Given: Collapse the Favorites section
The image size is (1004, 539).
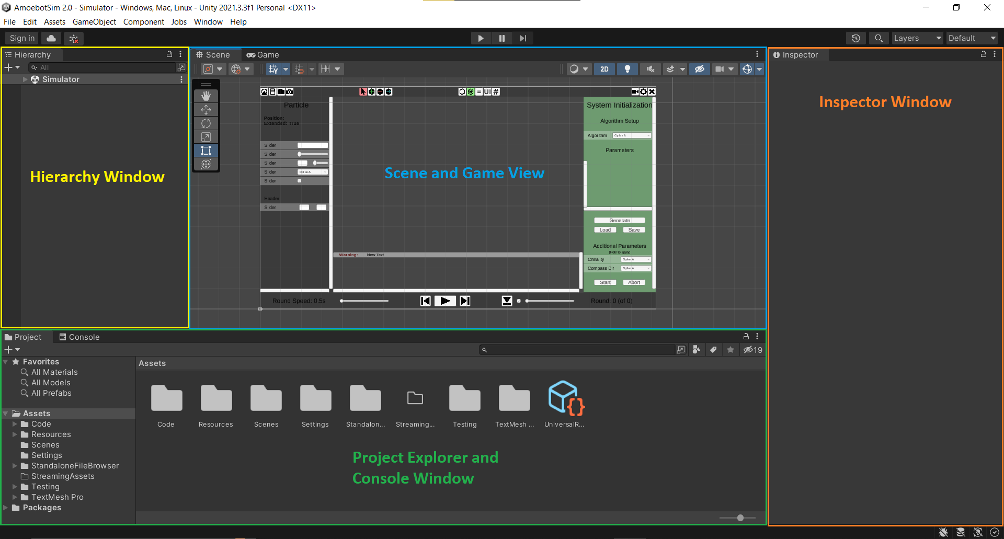Looking at the screenshot, I should pyautogui.click(x=6, y=362).
